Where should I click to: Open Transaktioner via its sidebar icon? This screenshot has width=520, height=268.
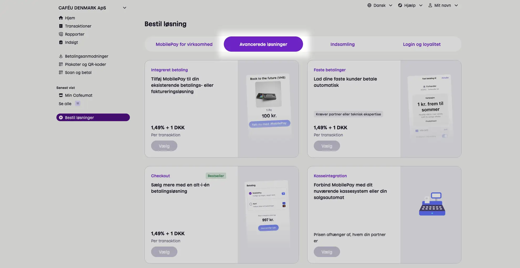[x=61, y=26]
